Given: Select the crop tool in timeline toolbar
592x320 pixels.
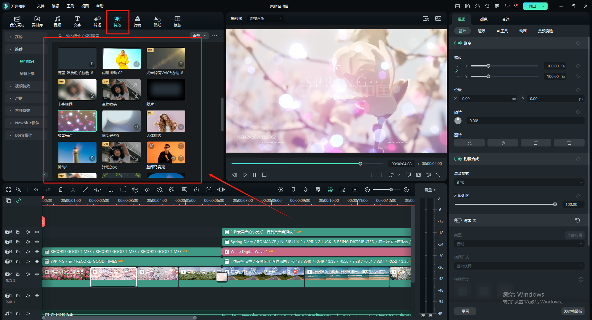Looking at the screenshot, I should (x=85, y=190).
